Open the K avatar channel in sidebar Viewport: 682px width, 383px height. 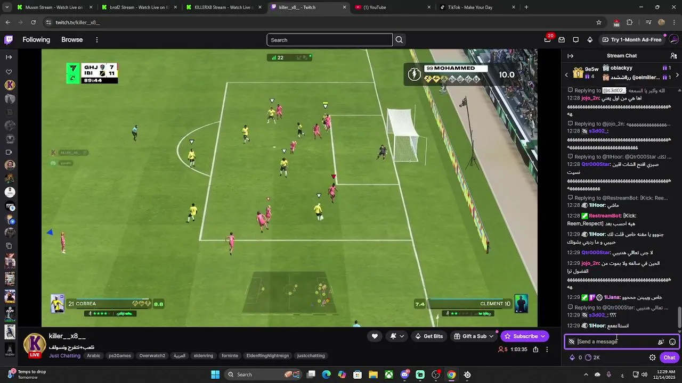click(x=10, y=85)
